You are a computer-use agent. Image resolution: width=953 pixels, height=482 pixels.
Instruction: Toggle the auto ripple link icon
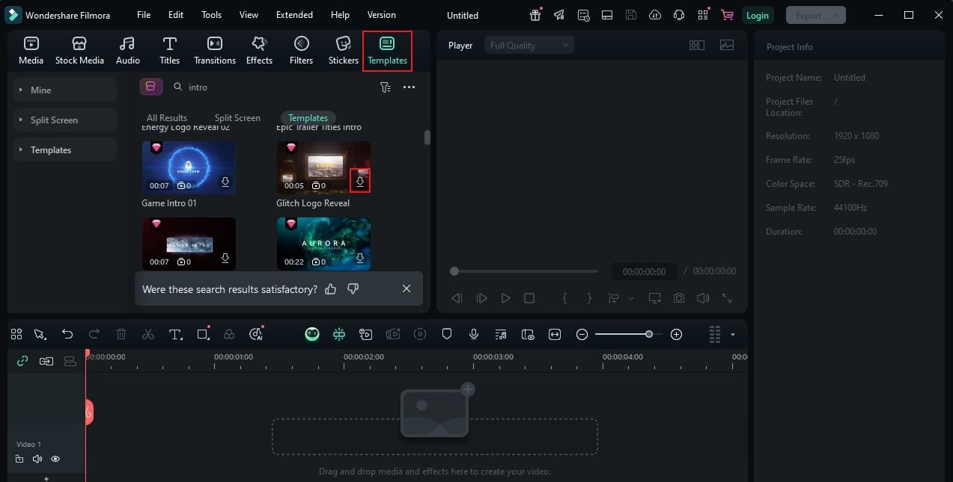coord(22,361)
